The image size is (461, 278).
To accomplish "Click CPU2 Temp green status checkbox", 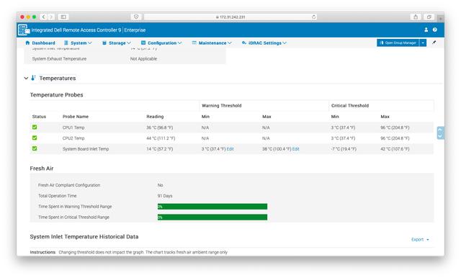I will coord(35,138).
